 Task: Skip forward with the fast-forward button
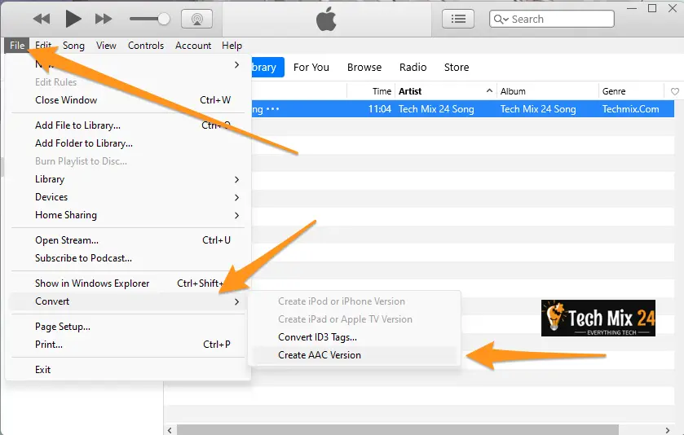[104, 19]
